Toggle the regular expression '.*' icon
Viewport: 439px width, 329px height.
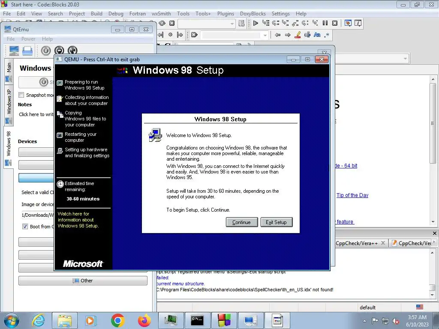click(326, 35)
